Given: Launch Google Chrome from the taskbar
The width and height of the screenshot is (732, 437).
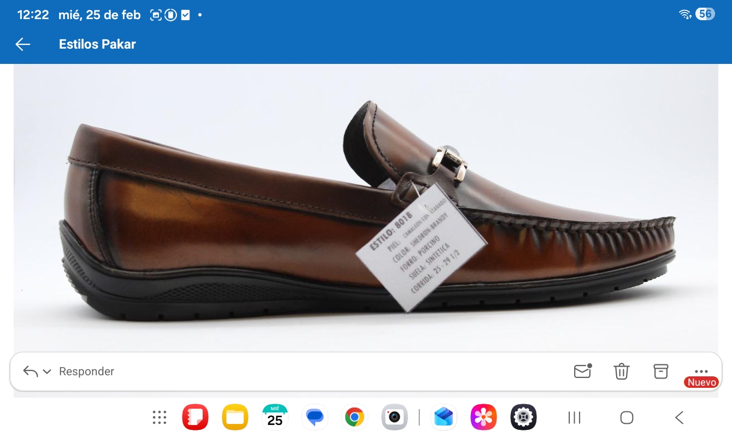Looking at the screenshot, I should pos(355,418).
